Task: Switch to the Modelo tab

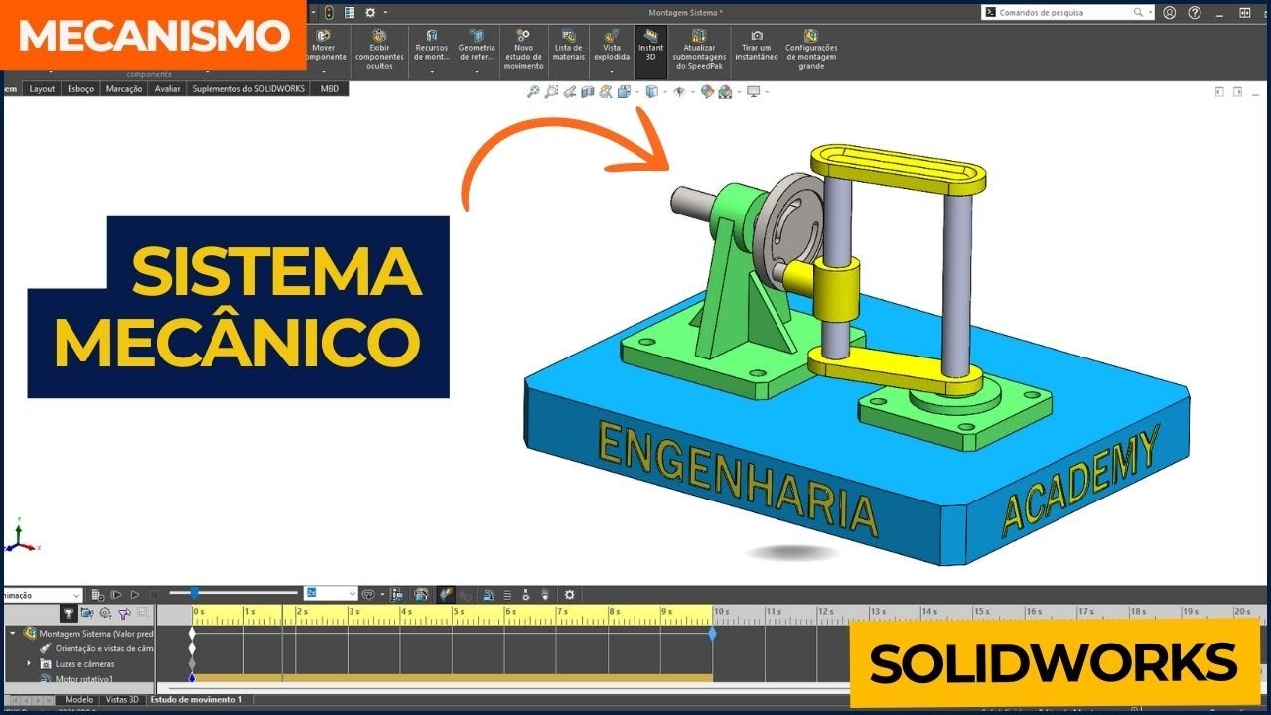Action: pyautogui.click(x=78, y=700)
